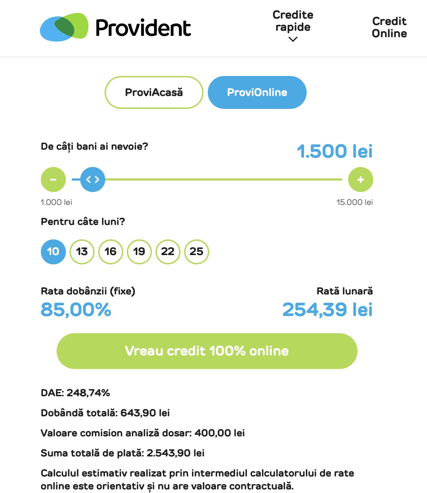Open the Credite rapide menu
Viewport: 427px width, 493px height.
pos(293,21)
